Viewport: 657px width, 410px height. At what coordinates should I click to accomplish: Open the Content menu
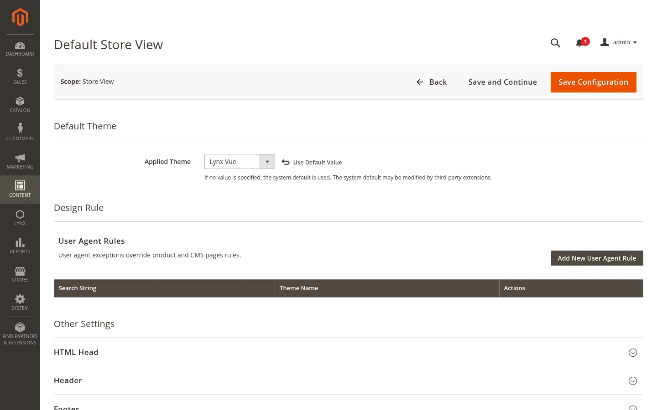[x=20, y=190]
